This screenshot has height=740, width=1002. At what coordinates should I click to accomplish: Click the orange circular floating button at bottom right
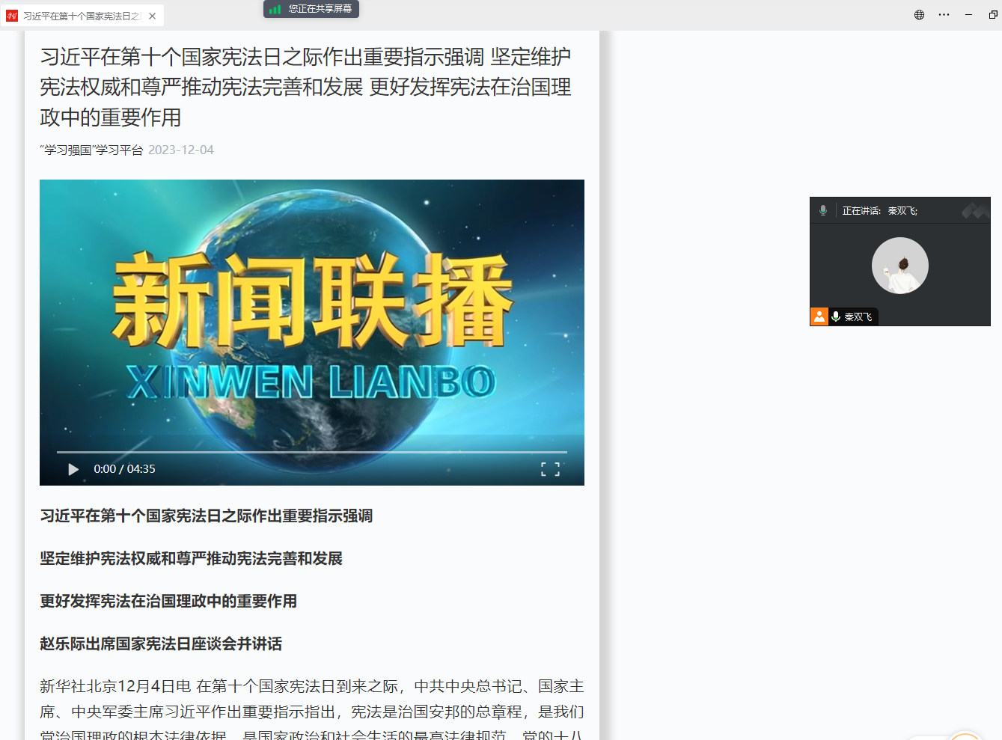pos(965,735)
